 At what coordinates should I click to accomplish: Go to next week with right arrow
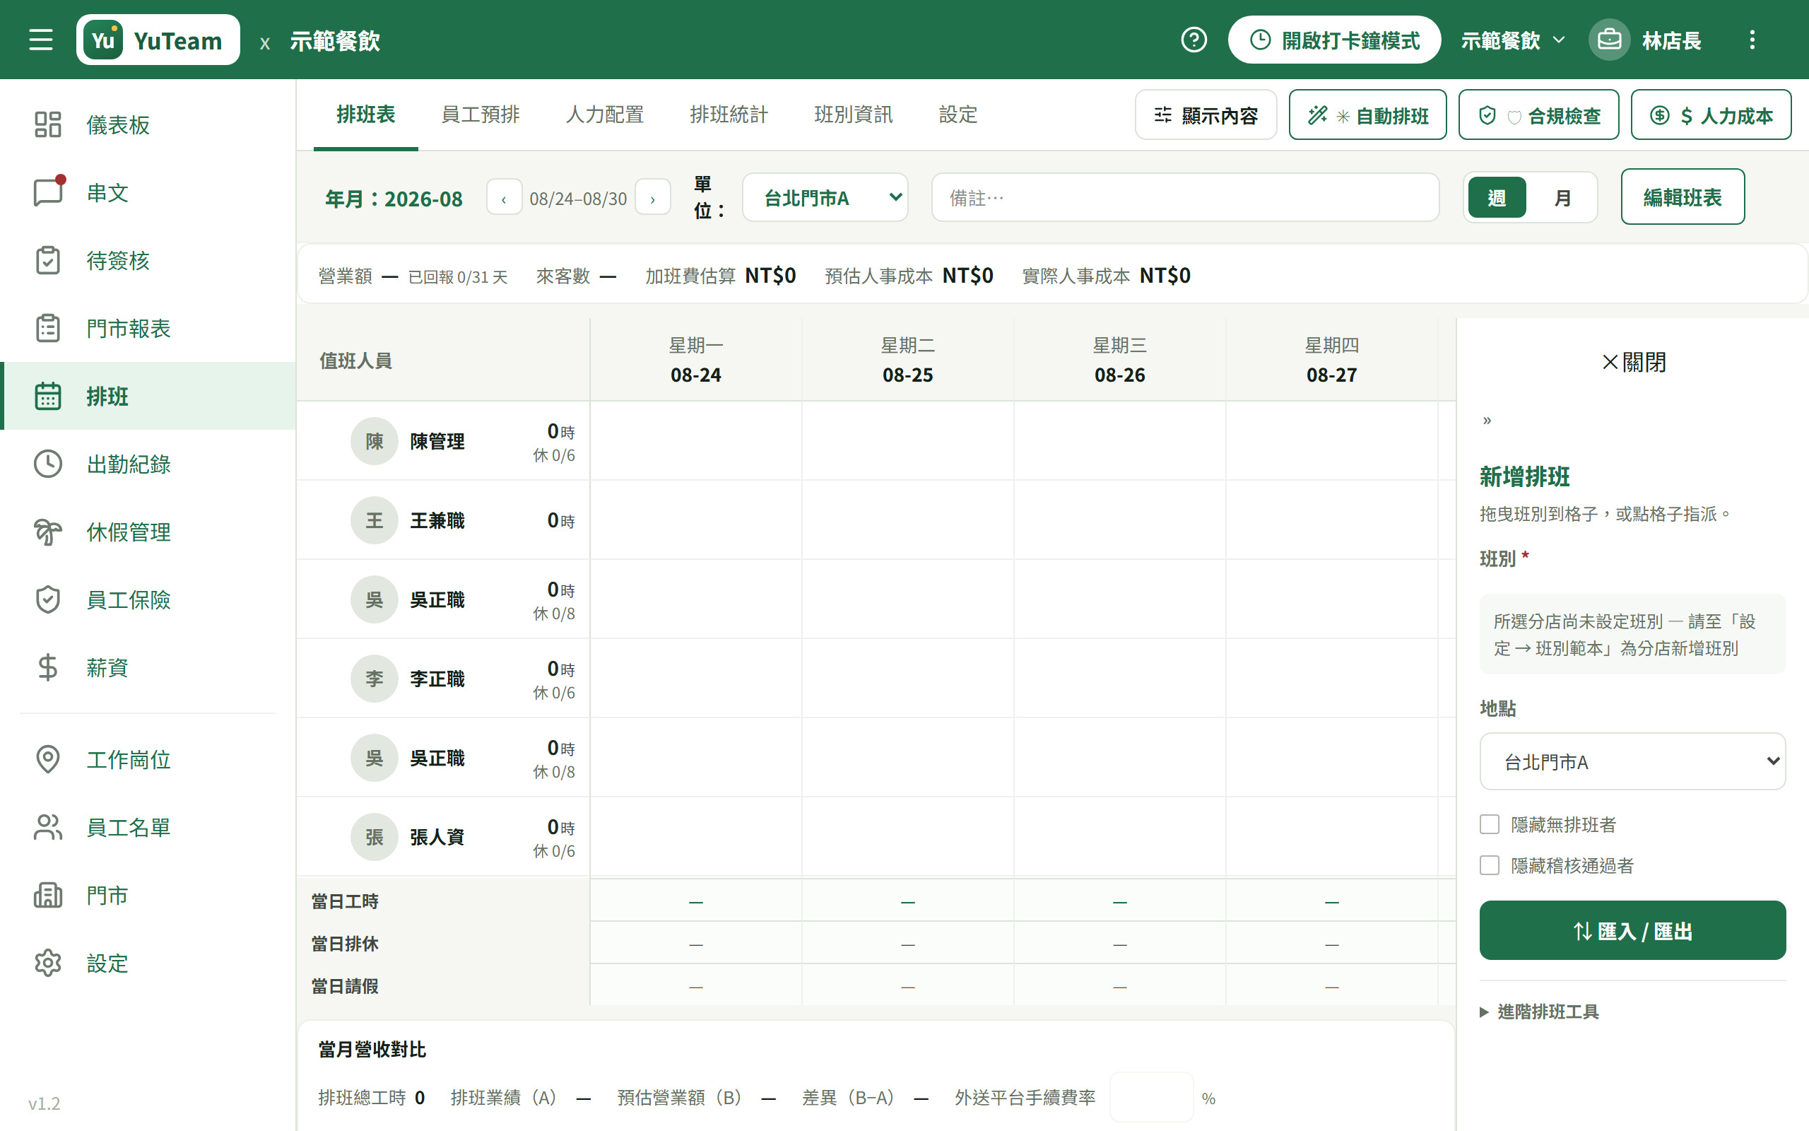(653, 198)
